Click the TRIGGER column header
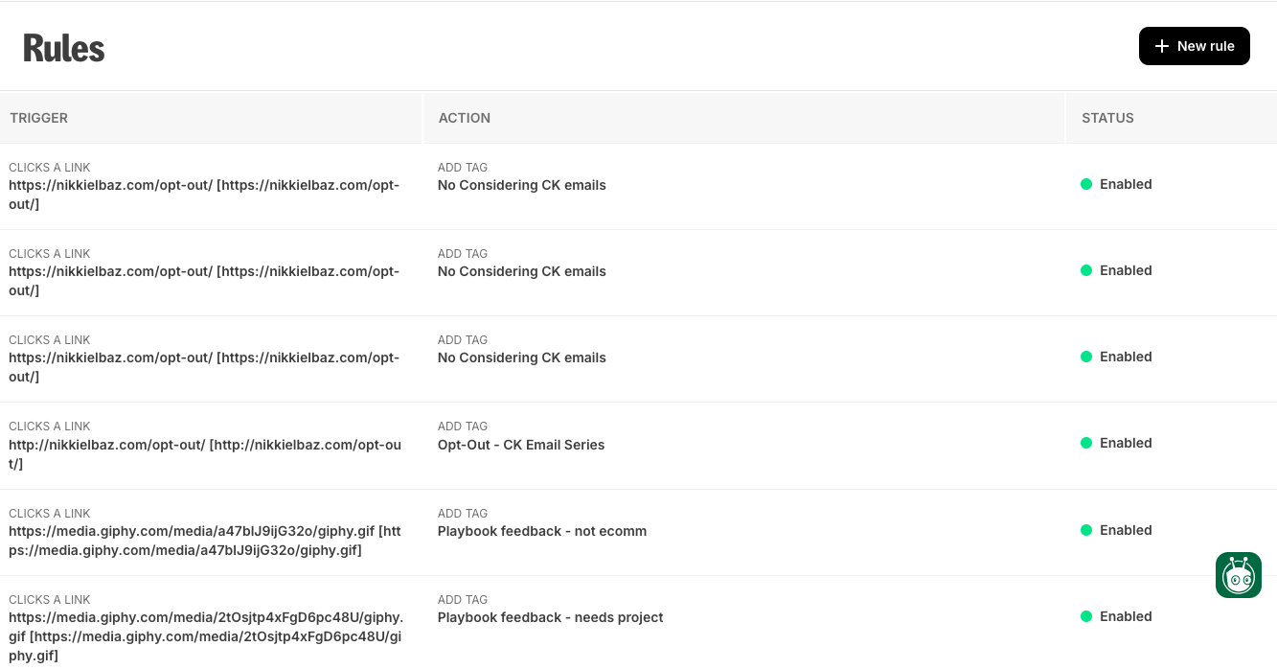Screen dimensions: 1277x669 pos(39,118)
